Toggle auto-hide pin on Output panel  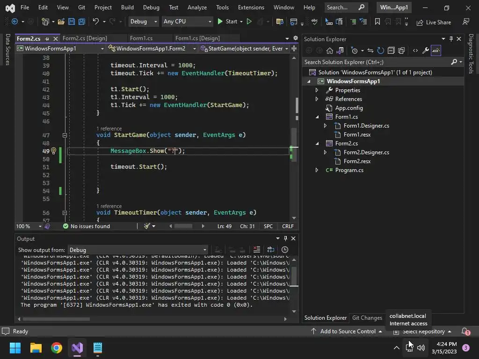pyautogui.click(x=285, y=238)
